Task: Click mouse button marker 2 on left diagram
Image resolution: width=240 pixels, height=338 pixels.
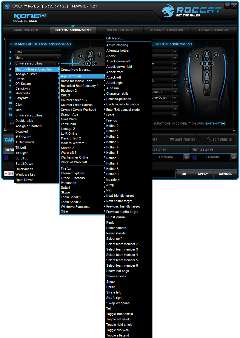Action: pos(99,55)
